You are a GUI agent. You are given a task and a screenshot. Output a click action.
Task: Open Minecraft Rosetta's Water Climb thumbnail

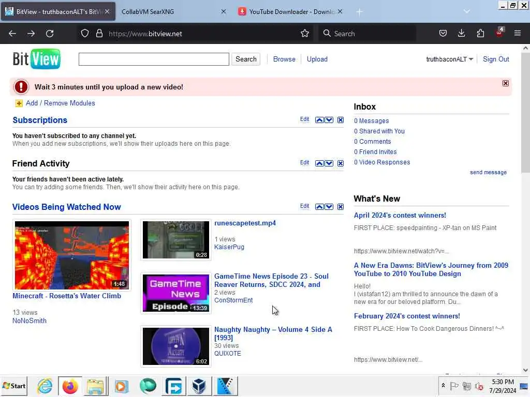coord(71,255)
